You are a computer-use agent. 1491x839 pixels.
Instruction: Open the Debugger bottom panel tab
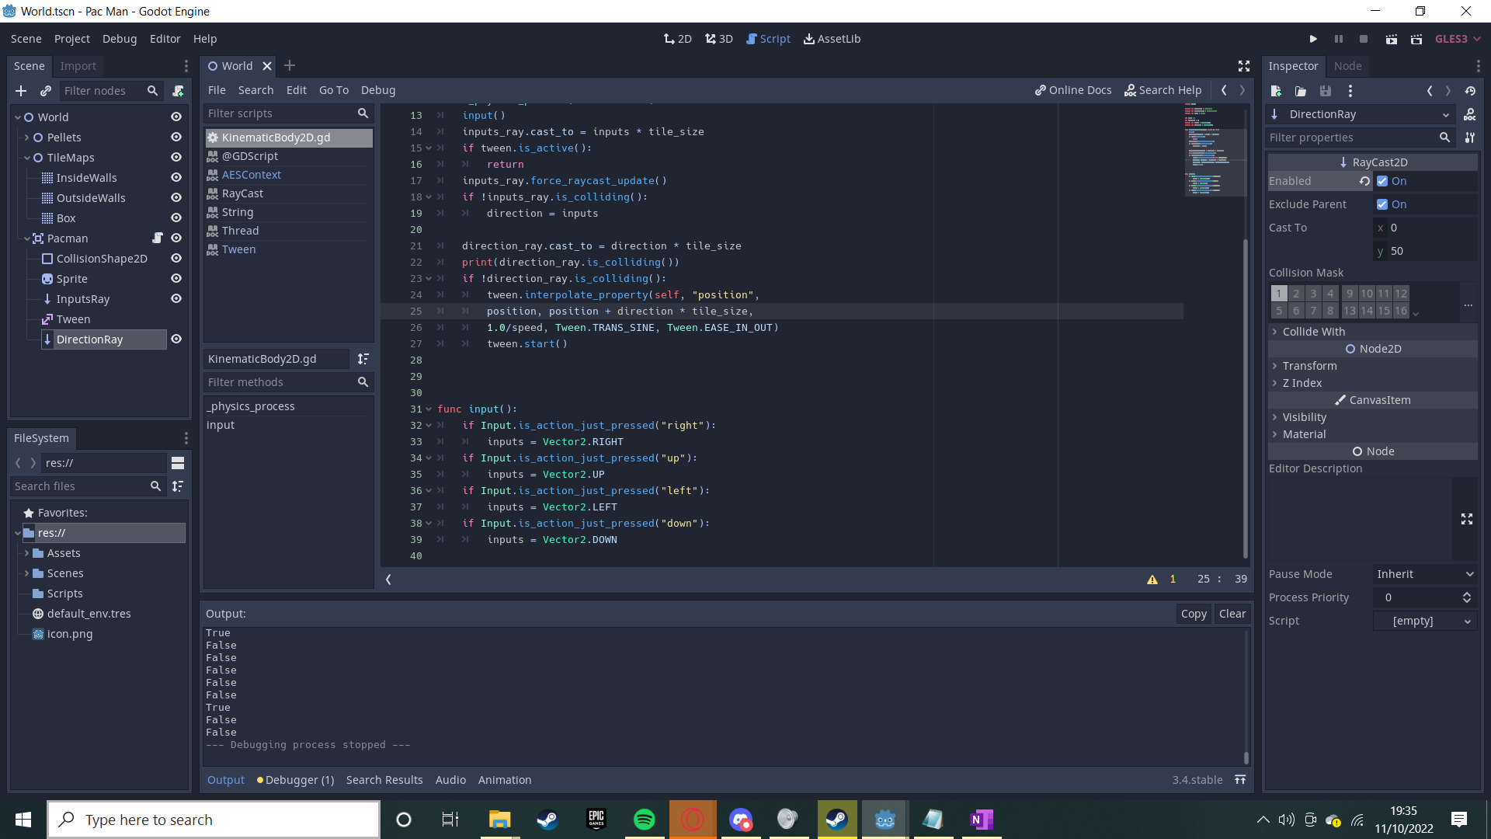pyautogui.click(x=296, y=780)
